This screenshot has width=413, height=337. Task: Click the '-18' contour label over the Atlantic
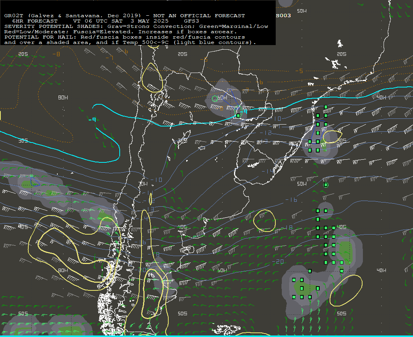click(x=286, y=228)
